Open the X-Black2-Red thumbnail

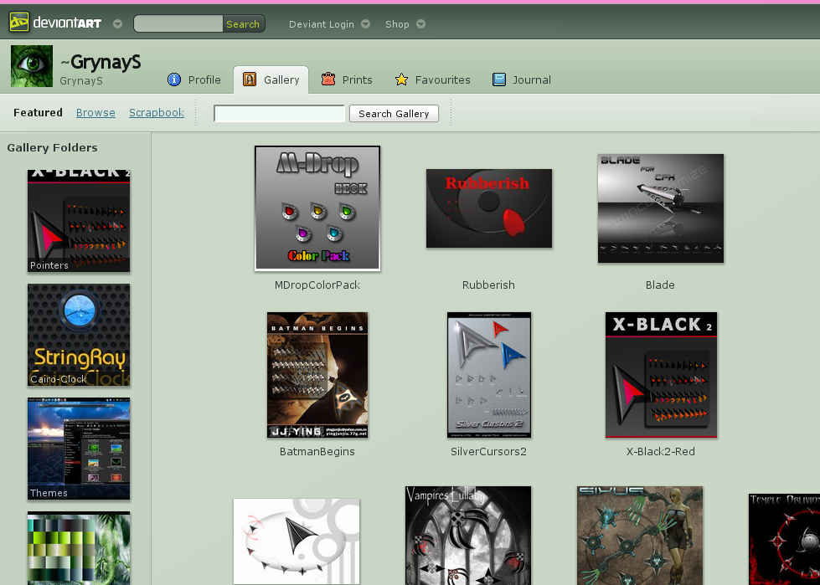[661, 375]
